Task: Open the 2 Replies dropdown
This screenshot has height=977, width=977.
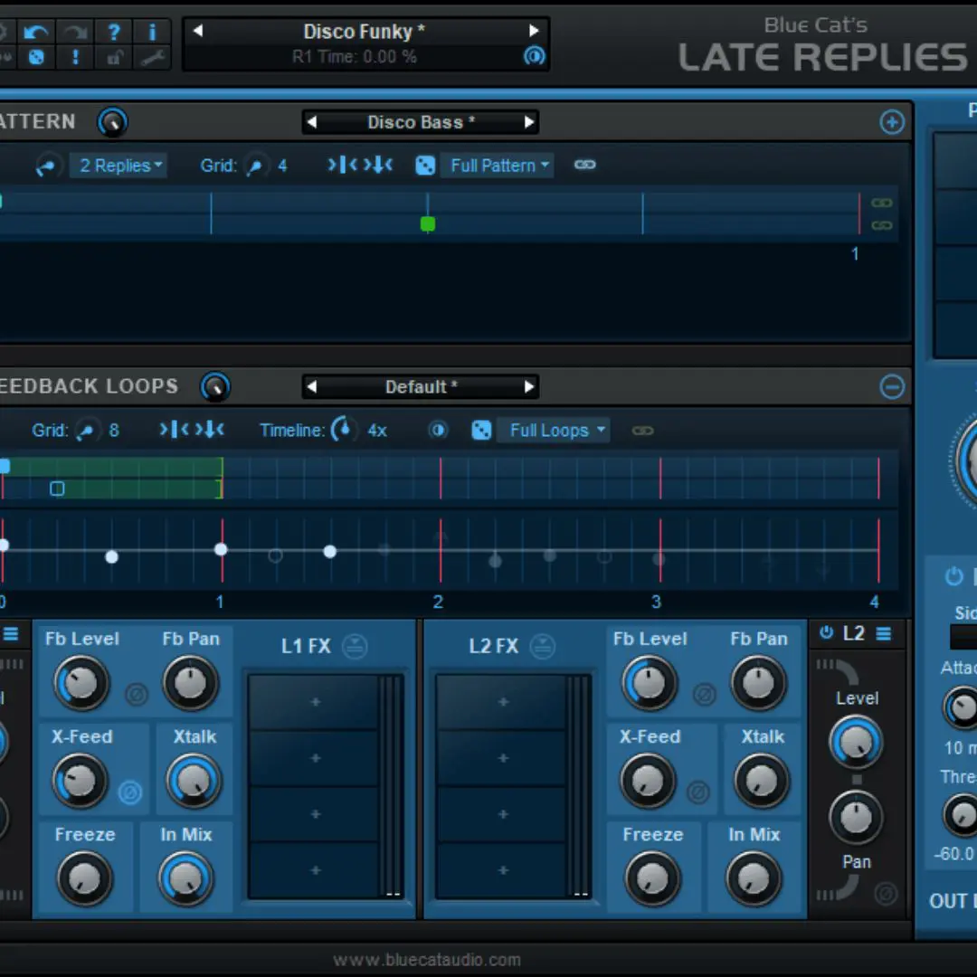Action: 119,166
